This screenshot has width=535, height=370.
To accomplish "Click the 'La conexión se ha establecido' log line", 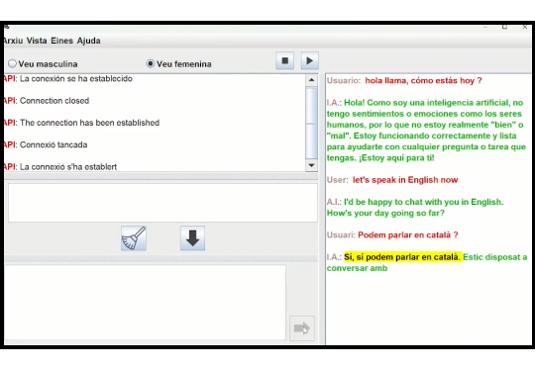I will [68, 79].
